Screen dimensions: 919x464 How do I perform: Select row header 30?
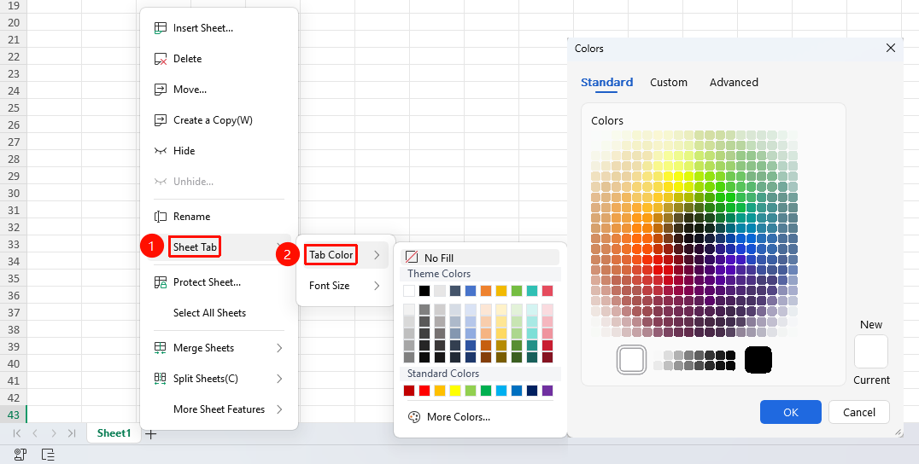[14, 193]
